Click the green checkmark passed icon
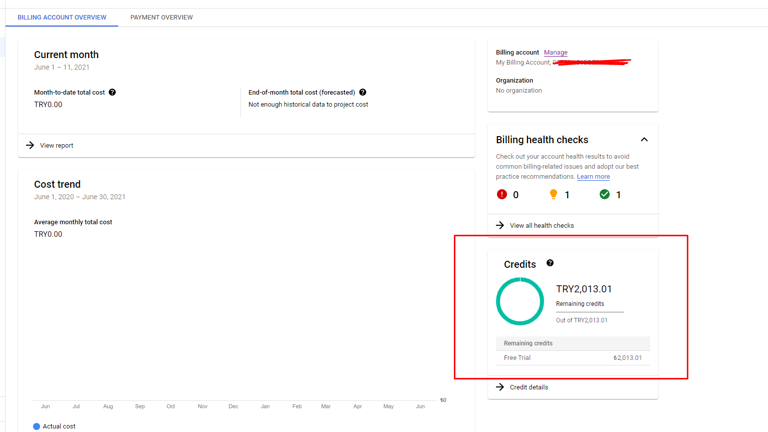This screenshot has width=768, height=432. pyautogui.click(x=605, y=194)
